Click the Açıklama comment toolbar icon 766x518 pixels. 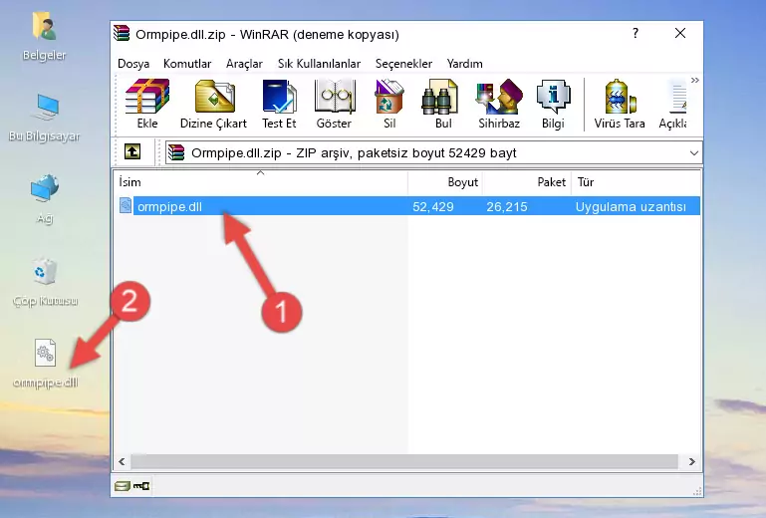[x=673, y=104]
